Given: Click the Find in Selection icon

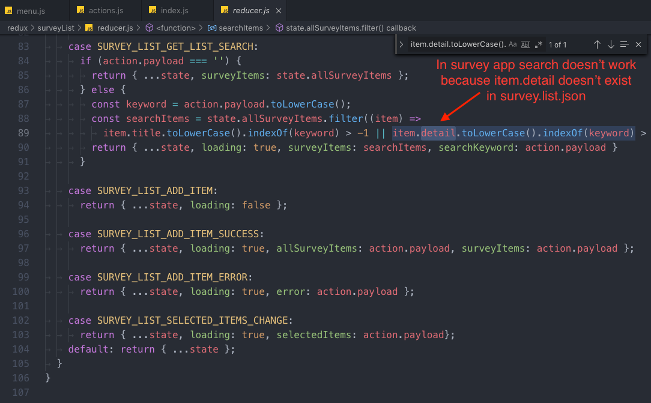Looking at the screenshot, I should tap(625, 44).
